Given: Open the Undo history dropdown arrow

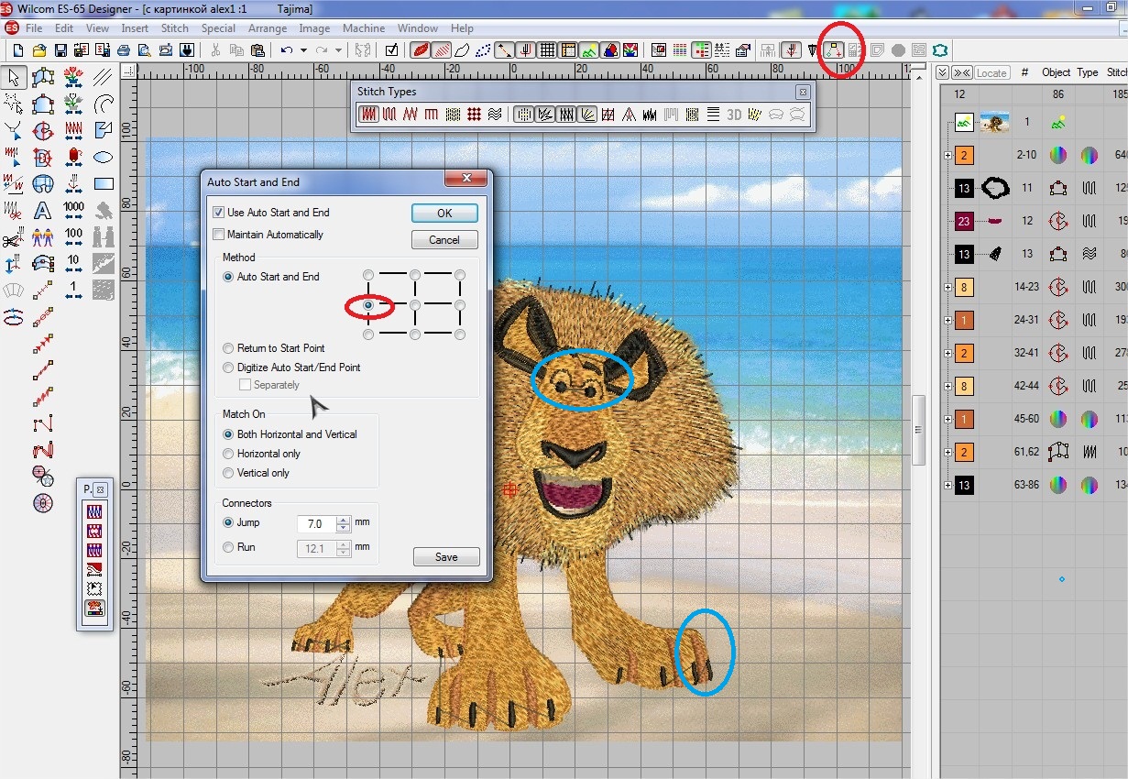Looking at the screenshot, I should 303,50.
